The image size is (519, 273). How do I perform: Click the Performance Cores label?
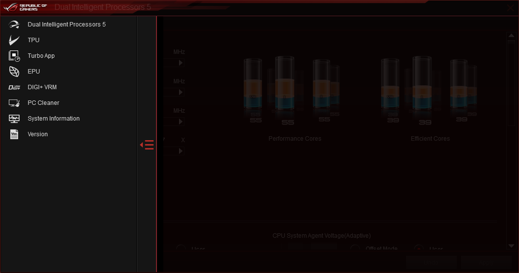point(295,139)
